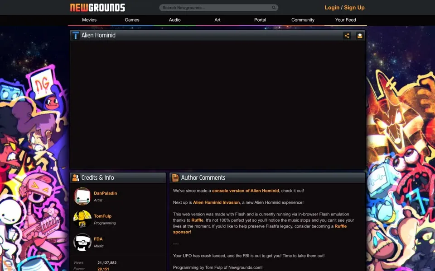Click the Credits & Info people icon
Screen dimensions: 435x271
pos(76,178)
